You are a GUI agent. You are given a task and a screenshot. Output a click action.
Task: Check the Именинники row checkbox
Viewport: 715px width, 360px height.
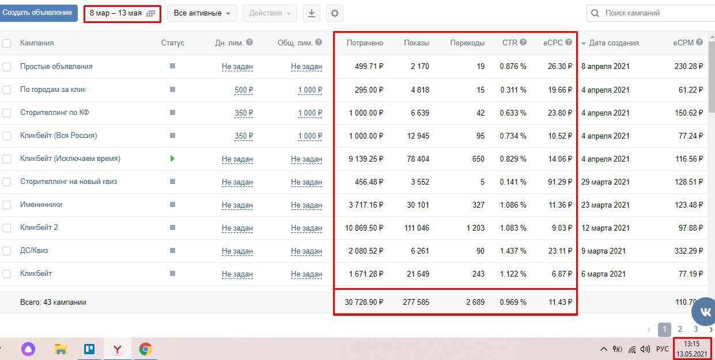pyautogui.click(x=7, y=205)
